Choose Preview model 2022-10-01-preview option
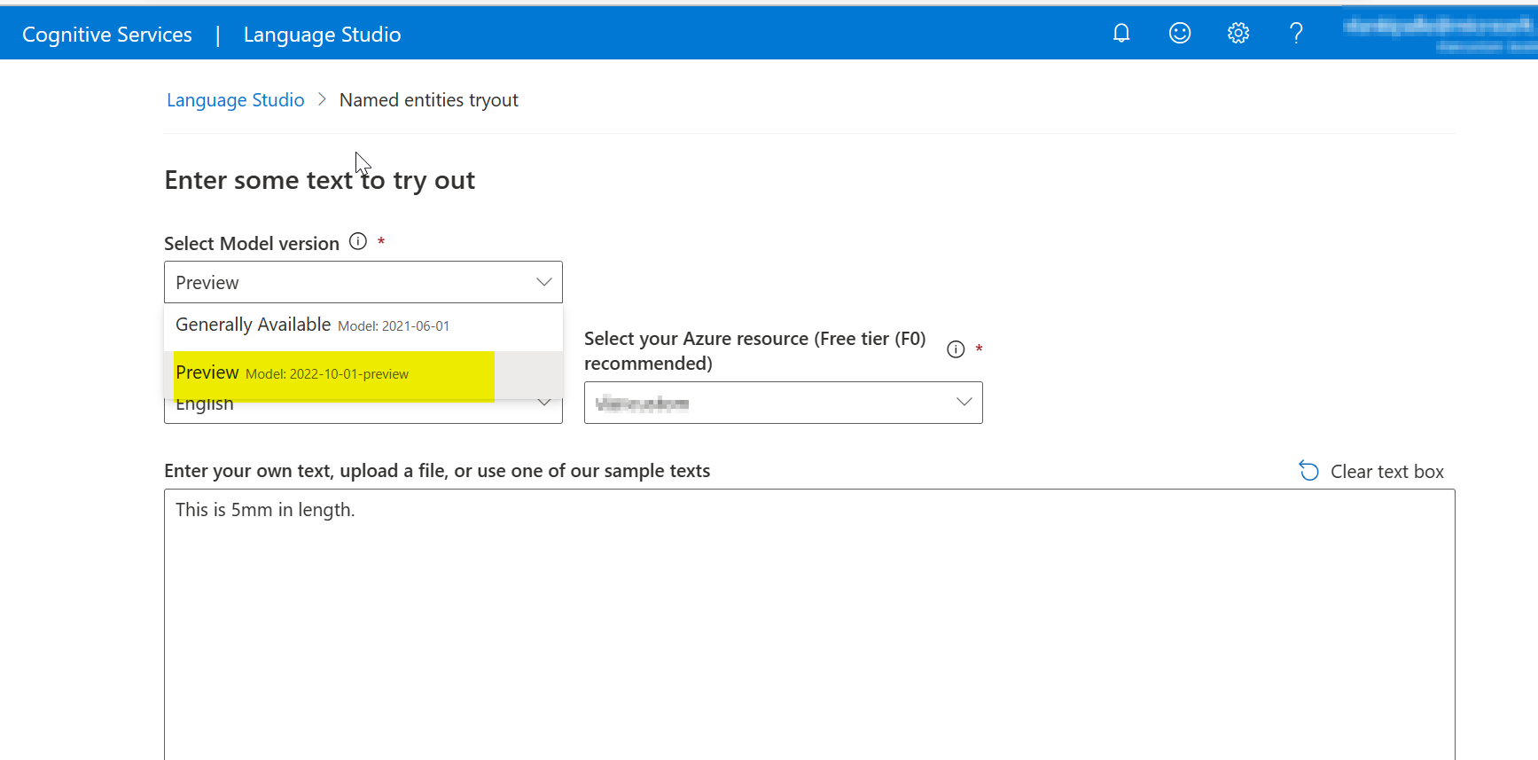1538x760 pixels. pos(363,373)
